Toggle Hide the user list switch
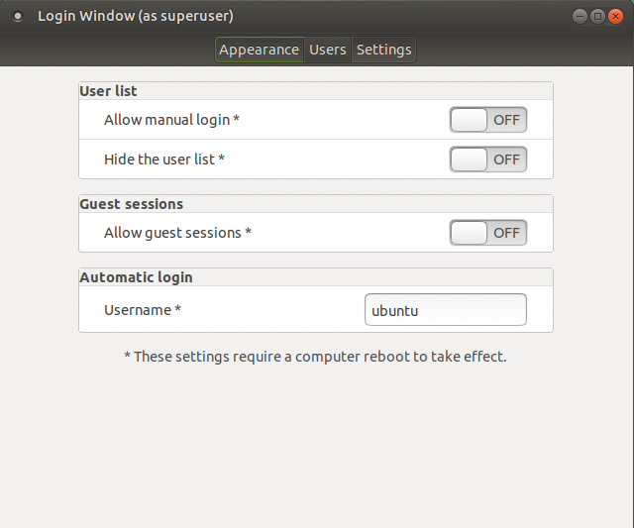This screenshot has width=634, height=528. pos(488,159)
